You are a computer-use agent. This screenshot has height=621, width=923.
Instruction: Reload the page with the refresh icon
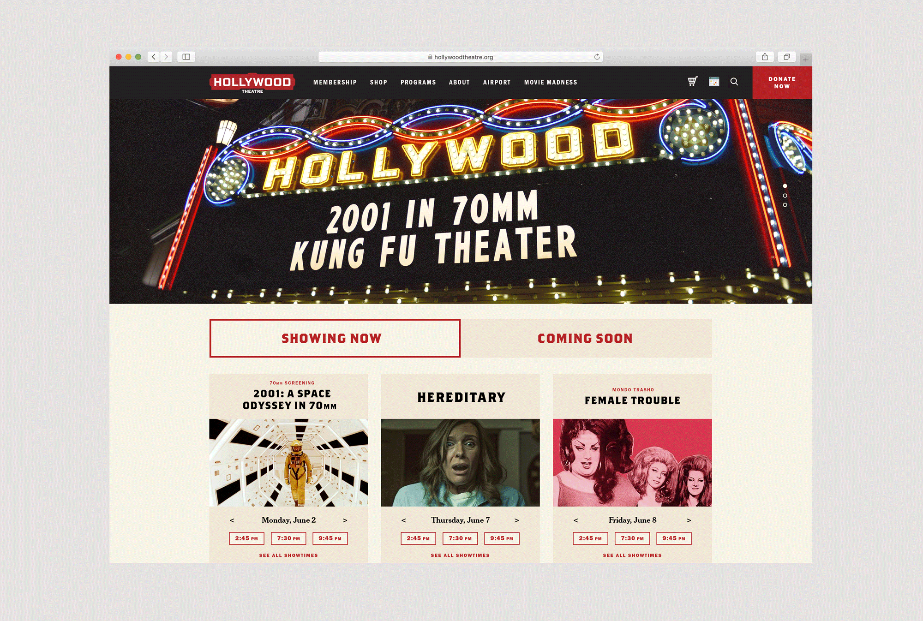pyautogui.click(x=597, y=57)
